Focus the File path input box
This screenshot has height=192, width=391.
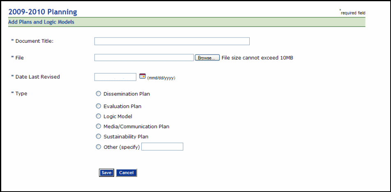click(144, 58)
